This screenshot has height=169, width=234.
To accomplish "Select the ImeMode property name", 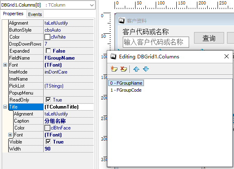I will pos(18,72).
